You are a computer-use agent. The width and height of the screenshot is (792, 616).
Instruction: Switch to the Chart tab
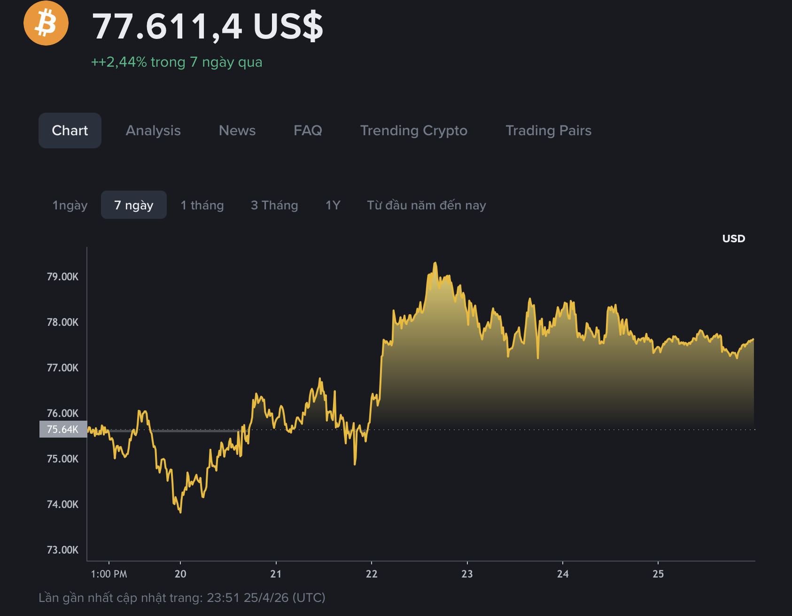[x=70, y=131]
